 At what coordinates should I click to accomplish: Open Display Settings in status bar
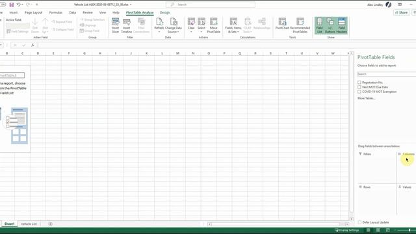(346, 230)
